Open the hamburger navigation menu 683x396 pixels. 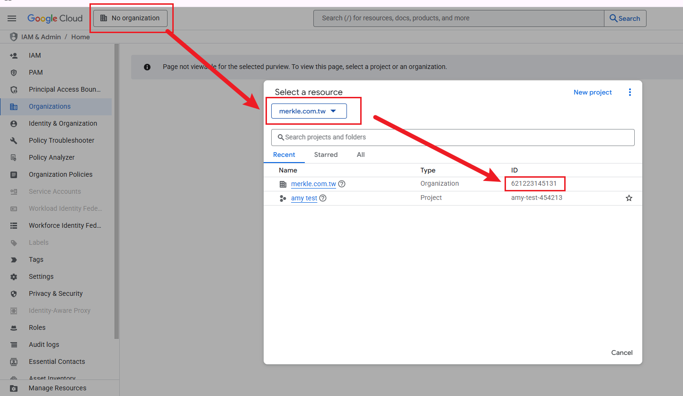coord(12,18)
